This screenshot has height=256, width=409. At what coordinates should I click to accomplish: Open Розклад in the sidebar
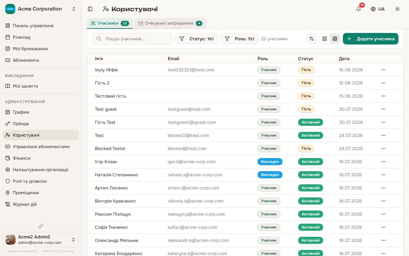tap(41, 37)
